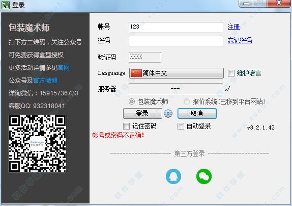The width and height of the screenshot is (292, 206).
Task: Open the 简体中文 language dropdown
Action: [177, 73]
